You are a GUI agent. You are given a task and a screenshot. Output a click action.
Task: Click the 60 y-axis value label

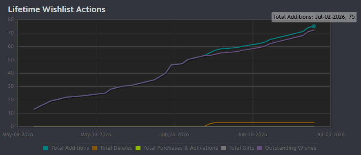click(11, 46)
